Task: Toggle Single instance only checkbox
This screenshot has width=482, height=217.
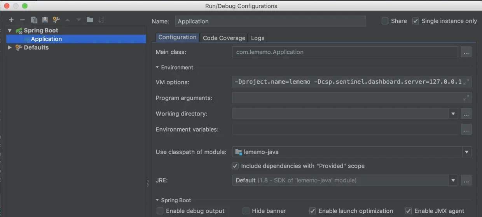Action: click(416, 21)
